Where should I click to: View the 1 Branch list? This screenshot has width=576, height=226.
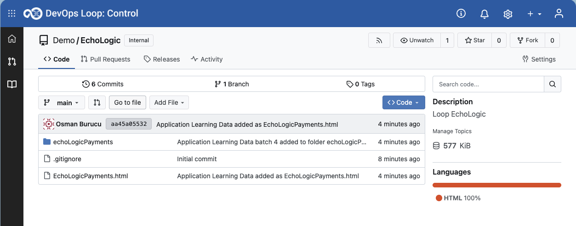click(232, 84)
